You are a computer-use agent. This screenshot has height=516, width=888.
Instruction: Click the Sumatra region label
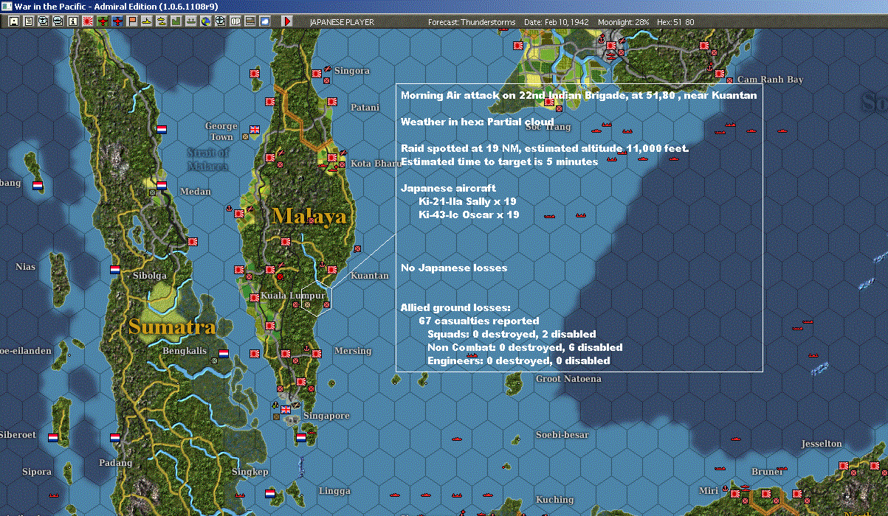pyautogui.click(x=172, y=327)
